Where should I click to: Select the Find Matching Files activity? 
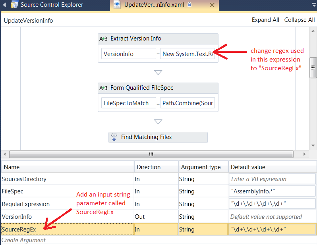click(158, 137)
